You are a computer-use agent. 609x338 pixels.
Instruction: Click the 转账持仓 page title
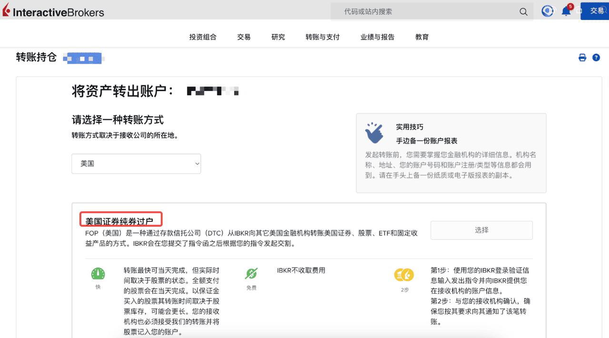(36, 58)
